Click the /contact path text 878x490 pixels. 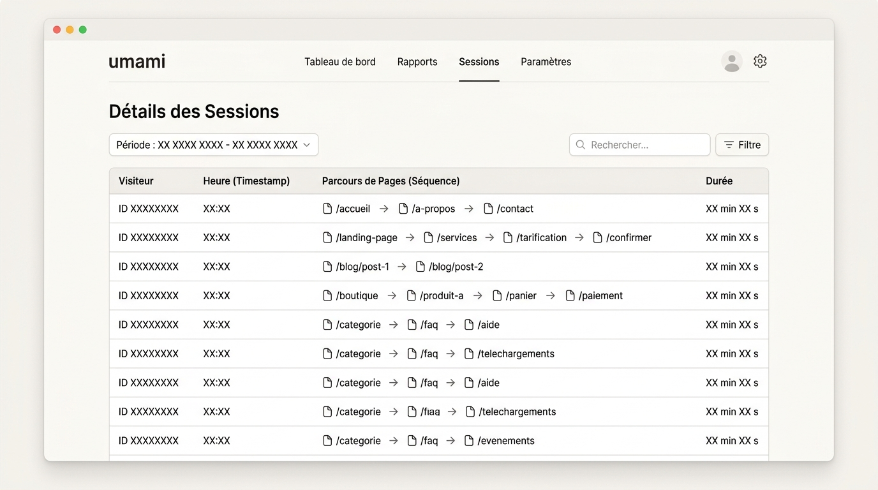coord(516,209)
